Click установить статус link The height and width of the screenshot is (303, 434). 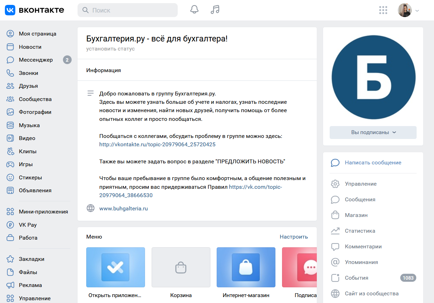pyautogui.click(x=111, y=49)
